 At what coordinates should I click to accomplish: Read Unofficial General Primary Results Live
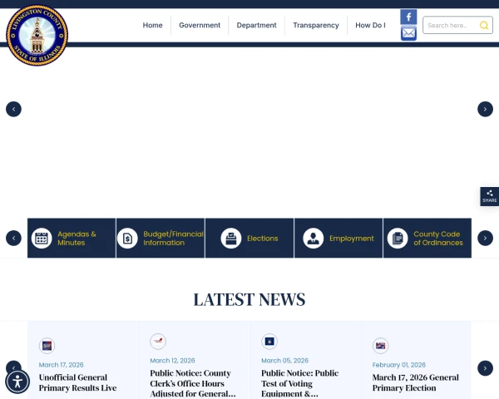[x=77, y=382]
